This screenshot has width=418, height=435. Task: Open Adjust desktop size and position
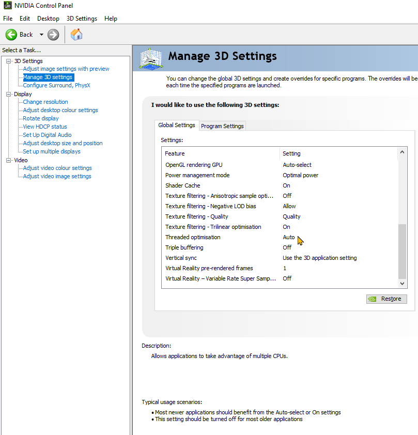63,143
